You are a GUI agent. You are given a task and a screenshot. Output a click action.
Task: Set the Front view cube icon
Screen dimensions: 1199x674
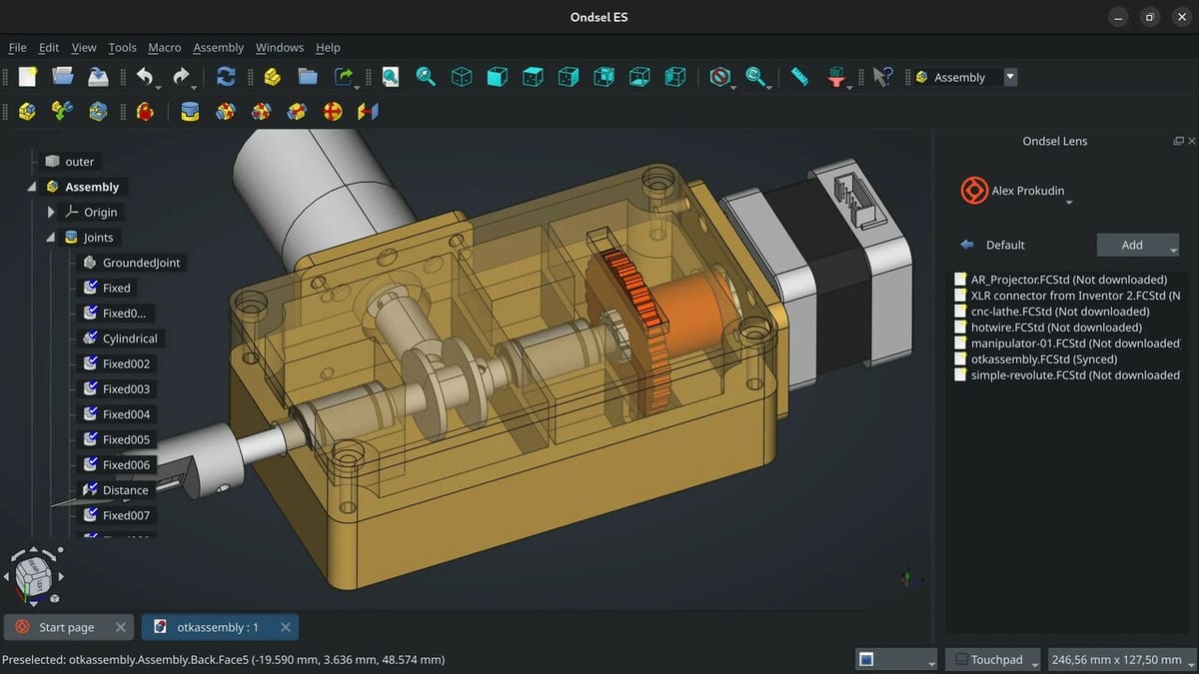pos(497,77)
